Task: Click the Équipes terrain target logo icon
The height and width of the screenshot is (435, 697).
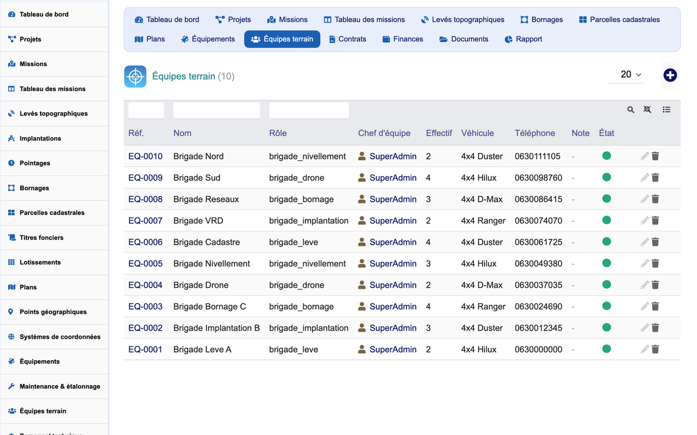Action: click(135, 77)
